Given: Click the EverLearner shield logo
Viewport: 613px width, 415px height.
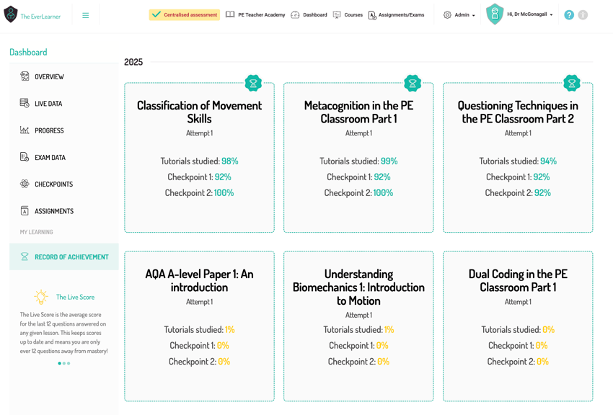Looking at the screenshot, I should (x=11, y=14).
